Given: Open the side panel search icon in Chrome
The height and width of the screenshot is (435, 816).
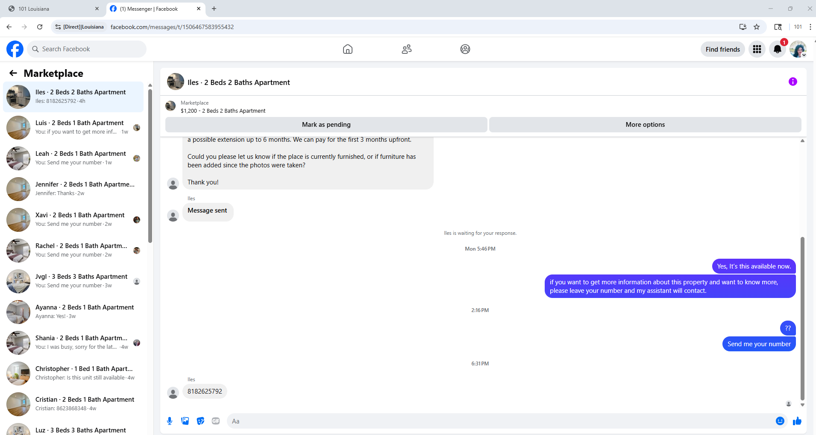Looking at the screenshot, I should [x=778, y=27].
